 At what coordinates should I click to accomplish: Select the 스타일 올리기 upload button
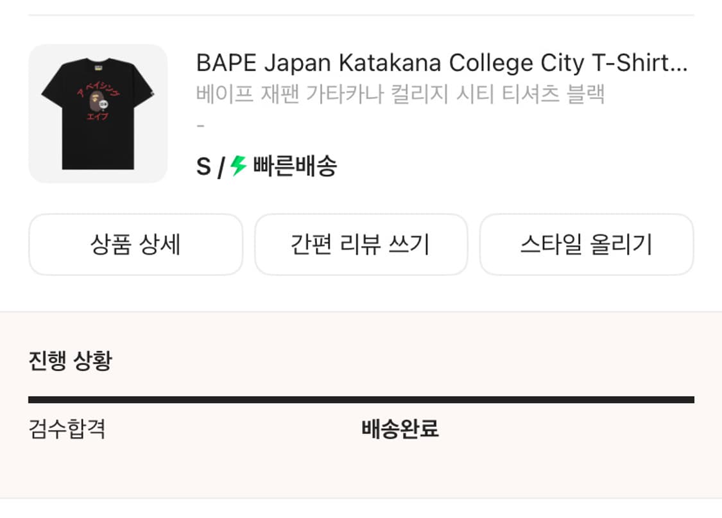[x=587, y=245]
